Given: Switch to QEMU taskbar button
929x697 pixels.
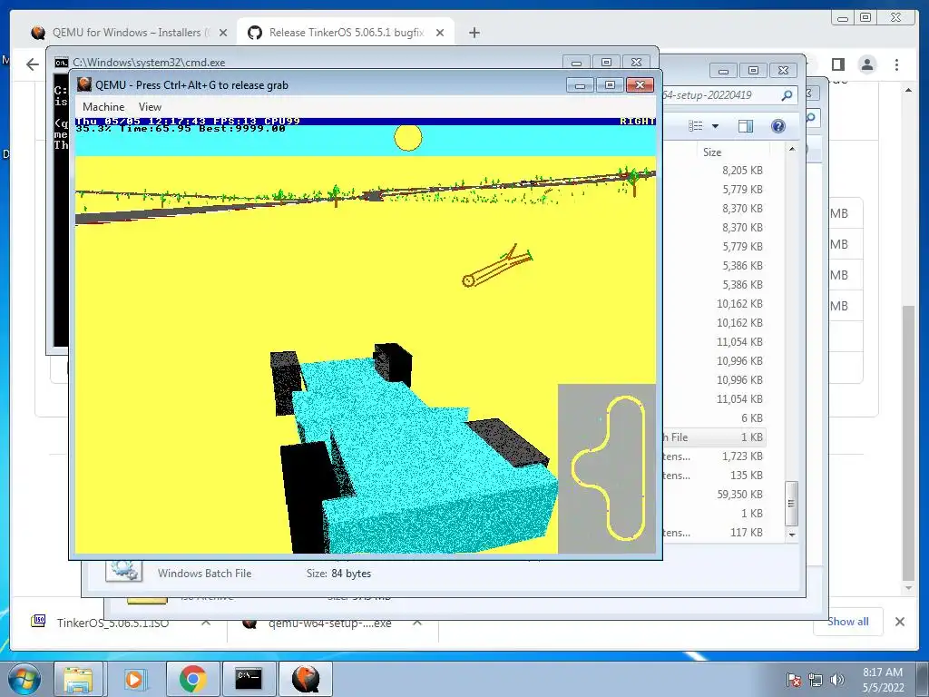Looking at the screenshot, I should [x=306, y=679].
